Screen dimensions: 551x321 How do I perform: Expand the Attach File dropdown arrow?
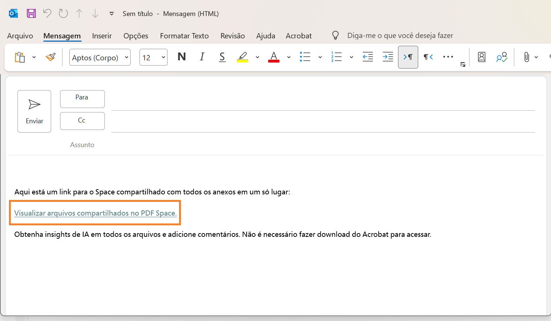coord(536,57)
